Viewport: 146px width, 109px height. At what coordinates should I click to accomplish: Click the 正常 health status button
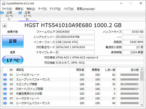13,41
